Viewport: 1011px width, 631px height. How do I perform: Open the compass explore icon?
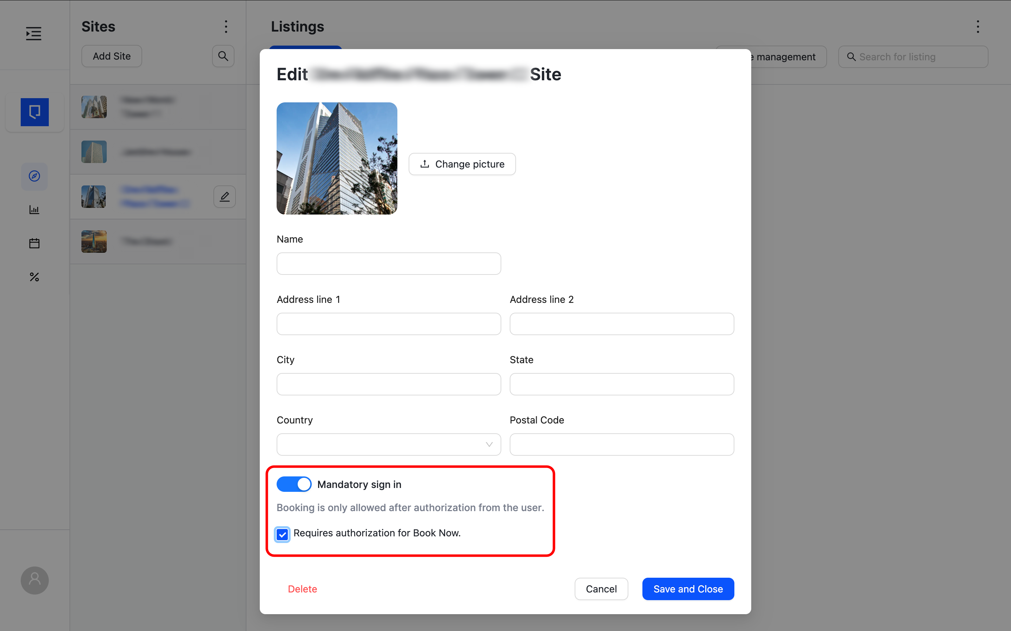point(34,176)
